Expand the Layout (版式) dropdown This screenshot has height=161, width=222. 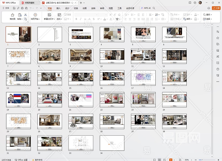(59, 19)
